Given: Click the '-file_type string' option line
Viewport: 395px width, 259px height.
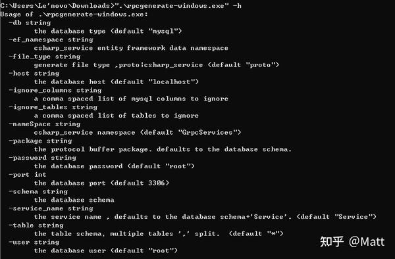Looking at the screenshot, I should click(x=45, y=57).
